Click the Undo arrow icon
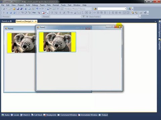 click(37, 9)
